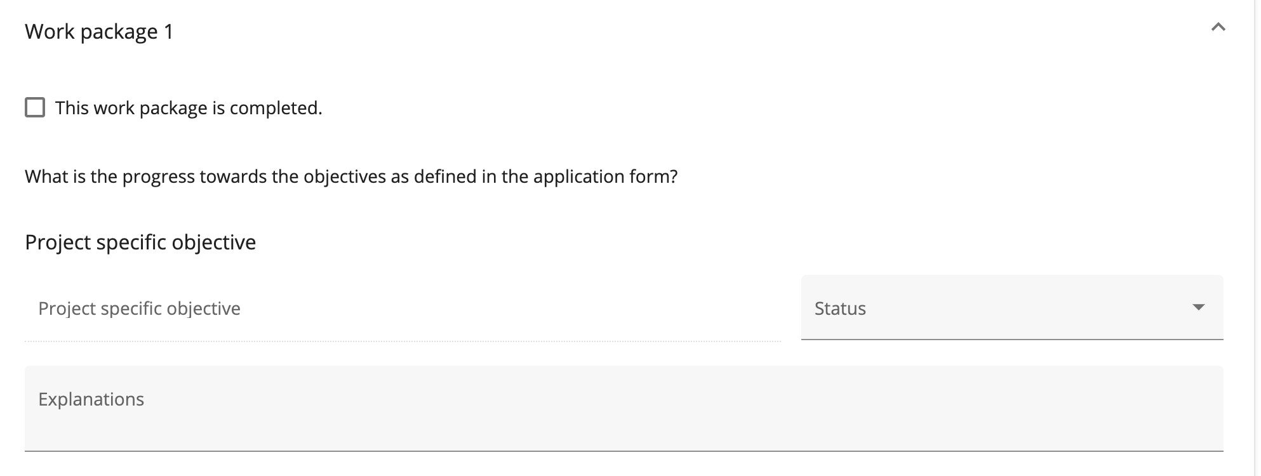Click the 'Status' placeholder label

[839, 308]
